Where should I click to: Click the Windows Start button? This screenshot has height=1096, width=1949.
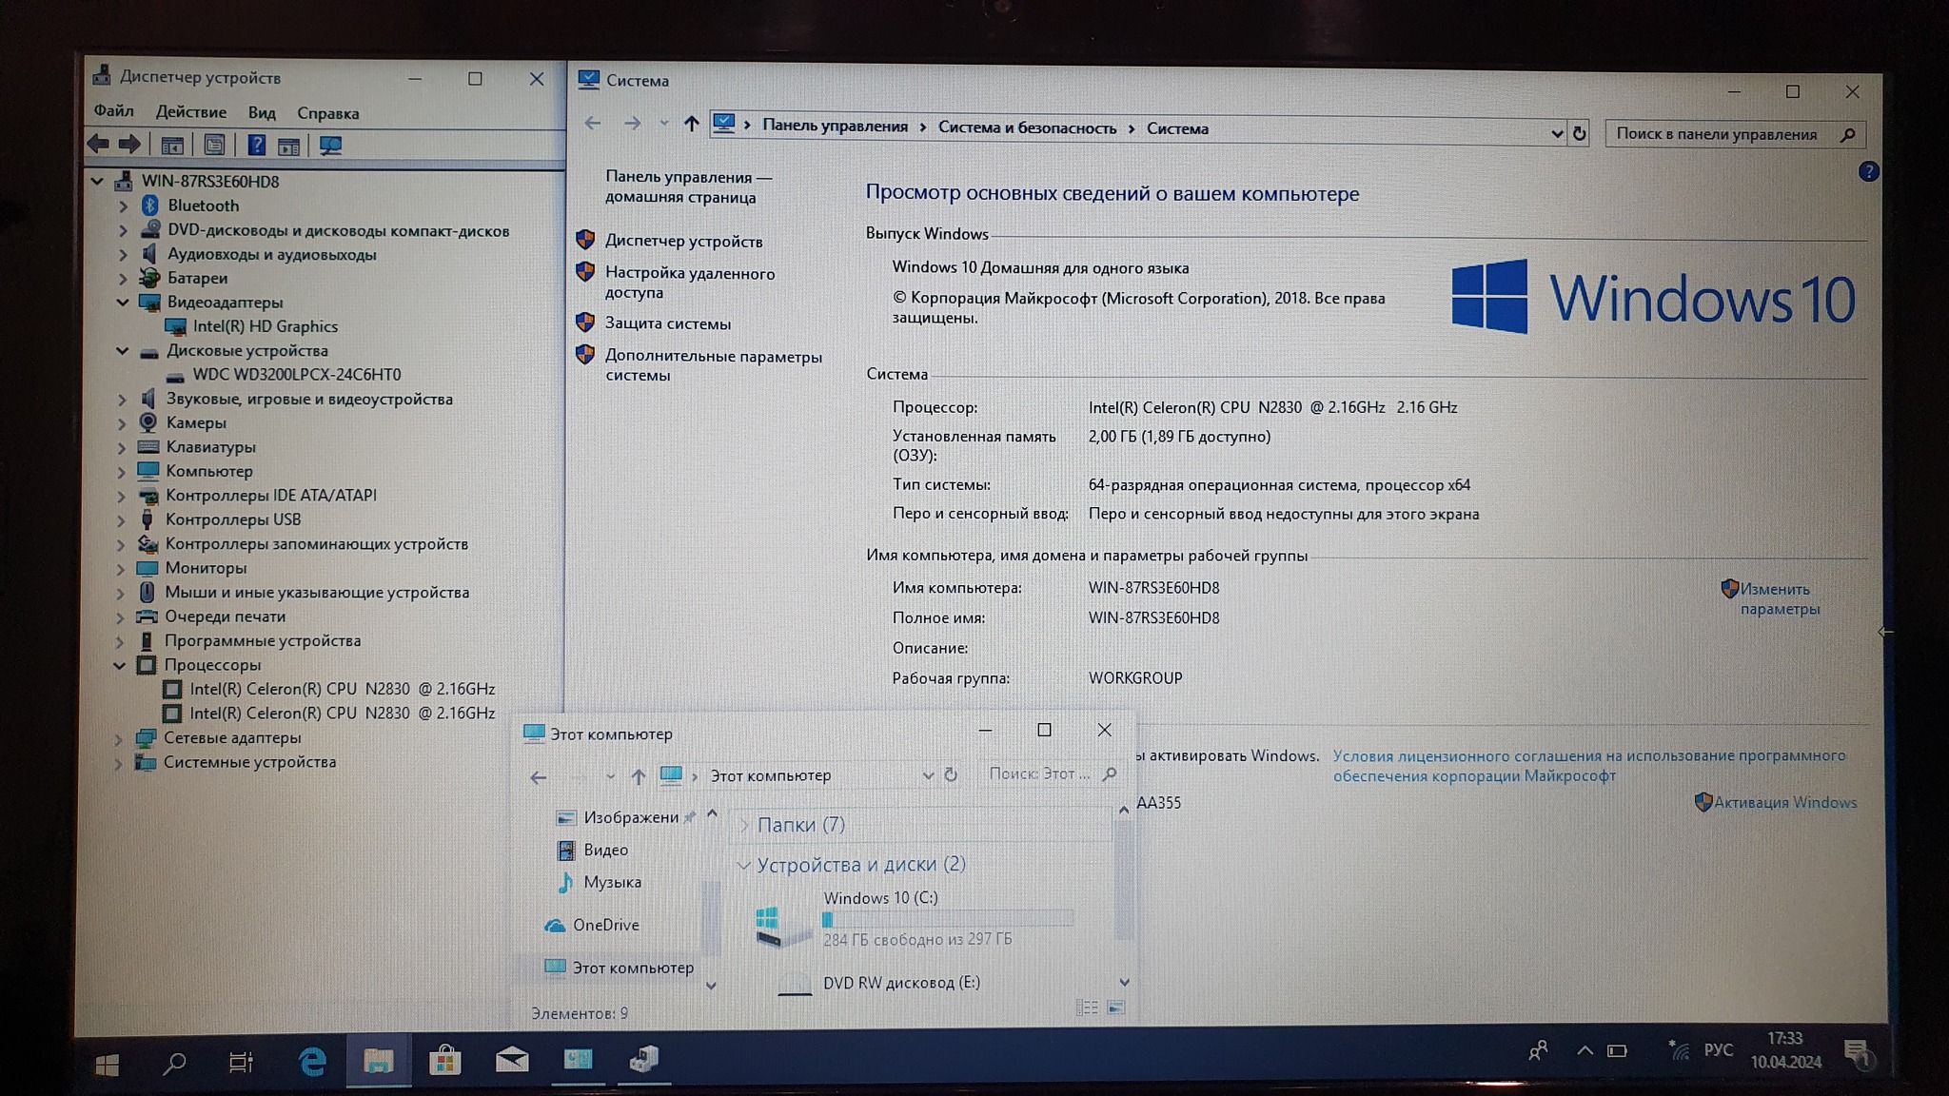[x=108, y=1064]
